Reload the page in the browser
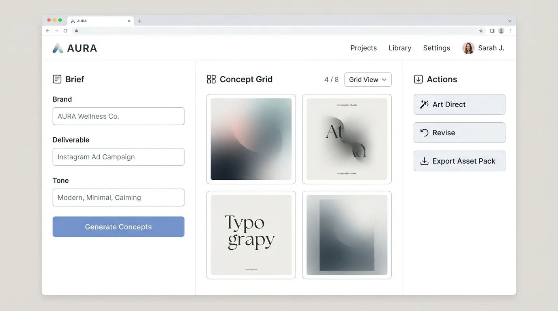The image size is (558, 311). [65, 31]
